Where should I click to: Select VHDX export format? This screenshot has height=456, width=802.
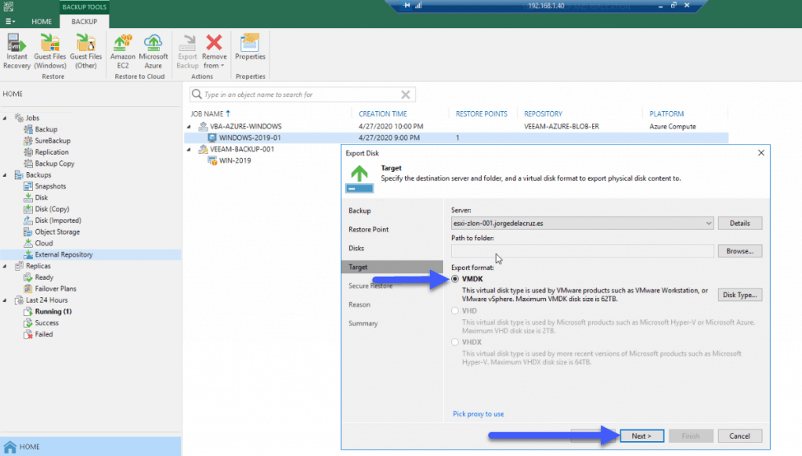[455, 342]
